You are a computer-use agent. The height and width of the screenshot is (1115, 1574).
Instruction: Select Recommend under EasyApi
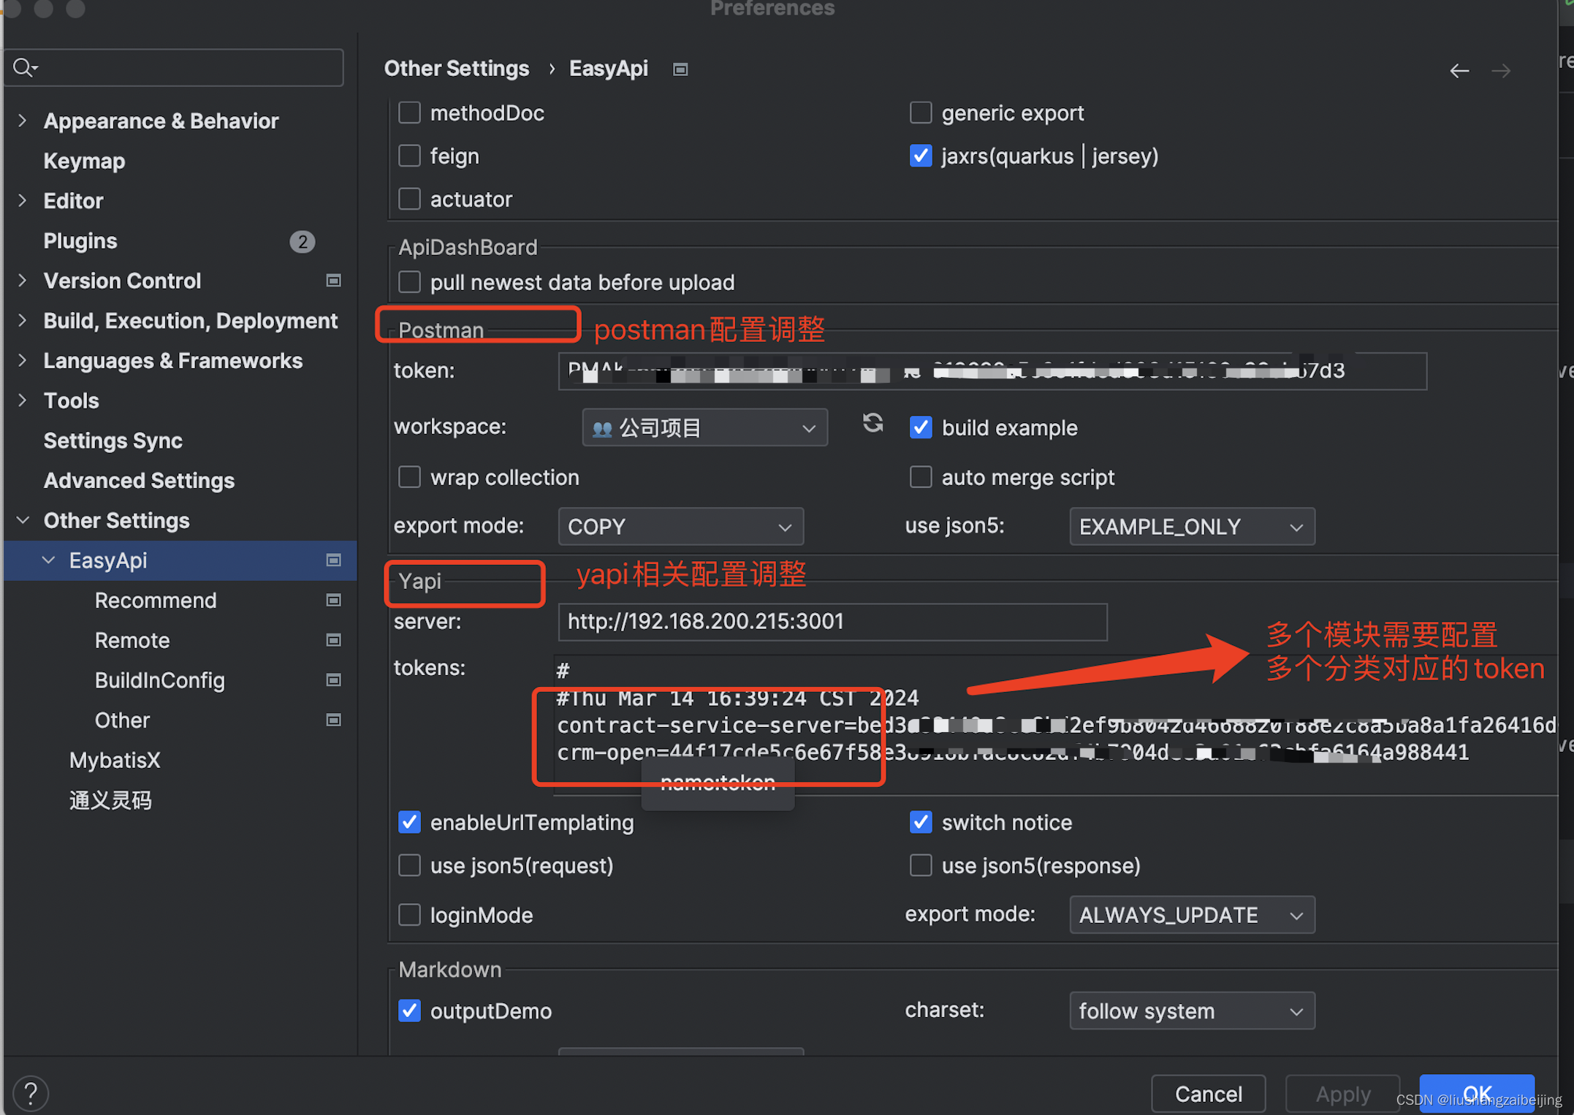[156, 601]
